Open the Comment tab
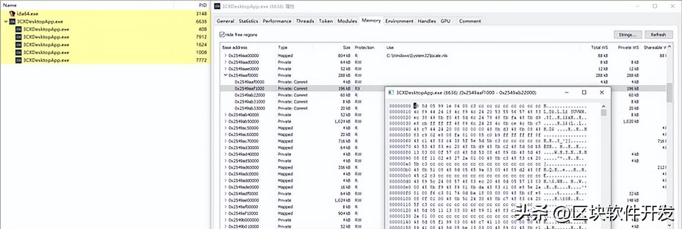Viewport: 682px width, 229px height. pyautogui.click(x=469, y=21)
